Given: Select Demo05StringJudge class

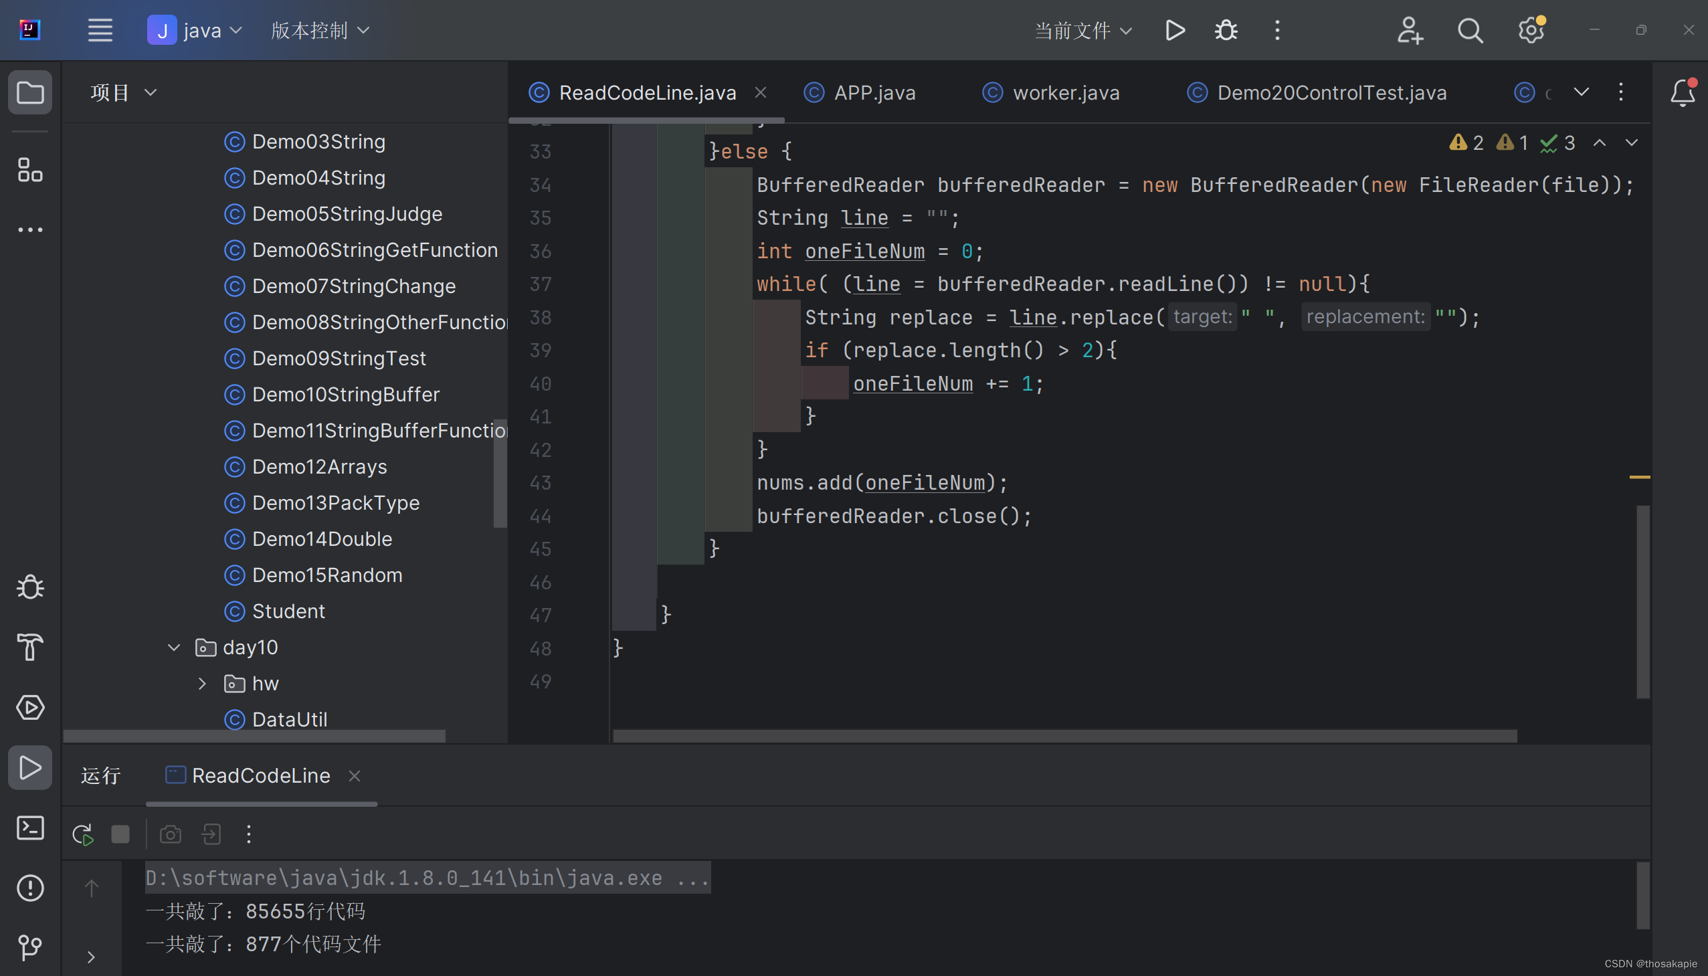Looking at the screenshot, I should [x=333, y=214].
